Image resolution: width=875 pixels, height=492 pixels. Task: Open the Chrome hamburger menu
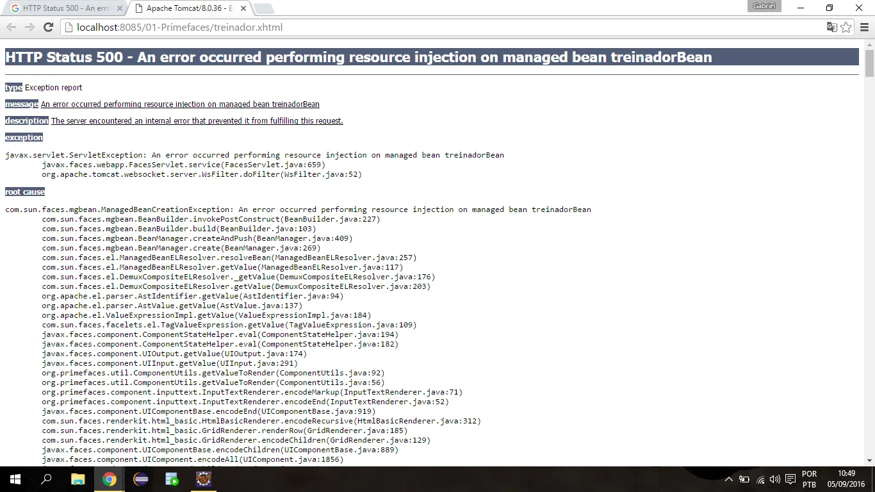(864, 27)
